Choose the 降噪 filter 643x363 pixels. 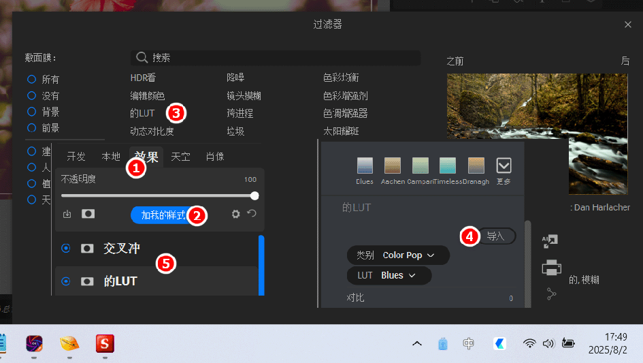point(235,78)
